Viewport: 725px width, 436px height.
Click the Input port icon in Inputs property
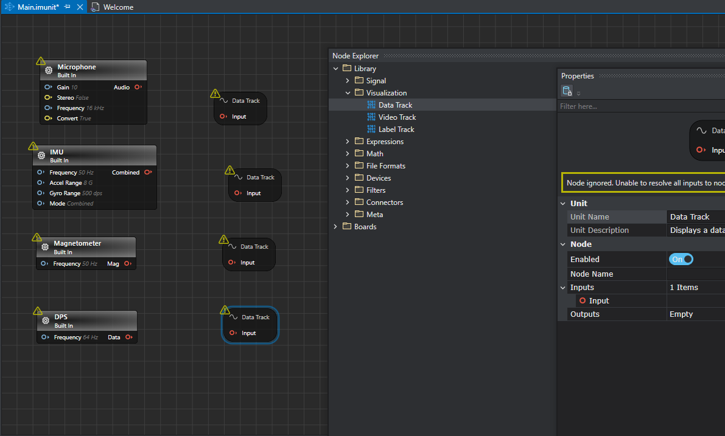coord(583,300)
